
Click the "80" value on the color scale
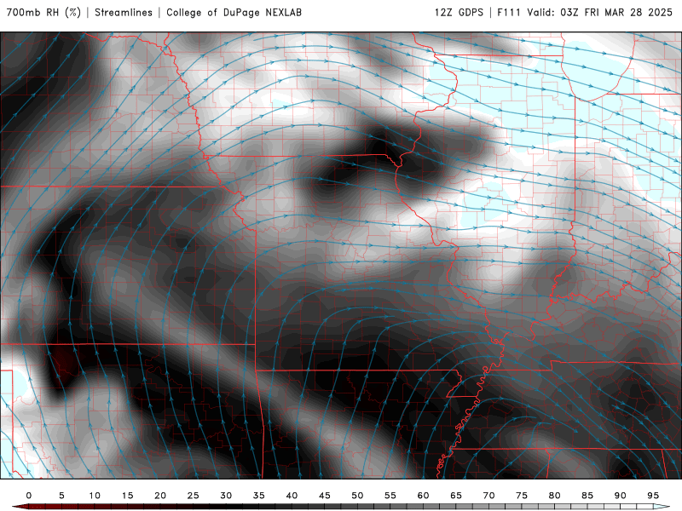click(x=555, y=496)
